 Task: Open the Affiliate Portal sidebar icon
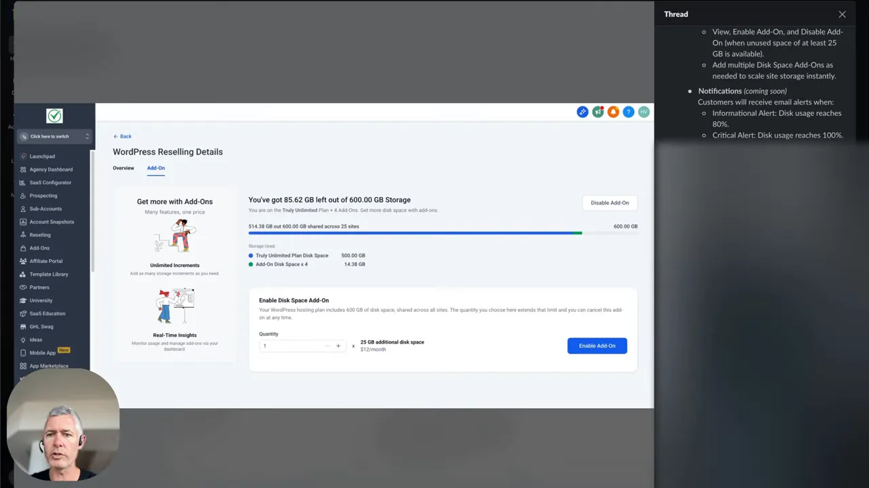tap(23, 261)
